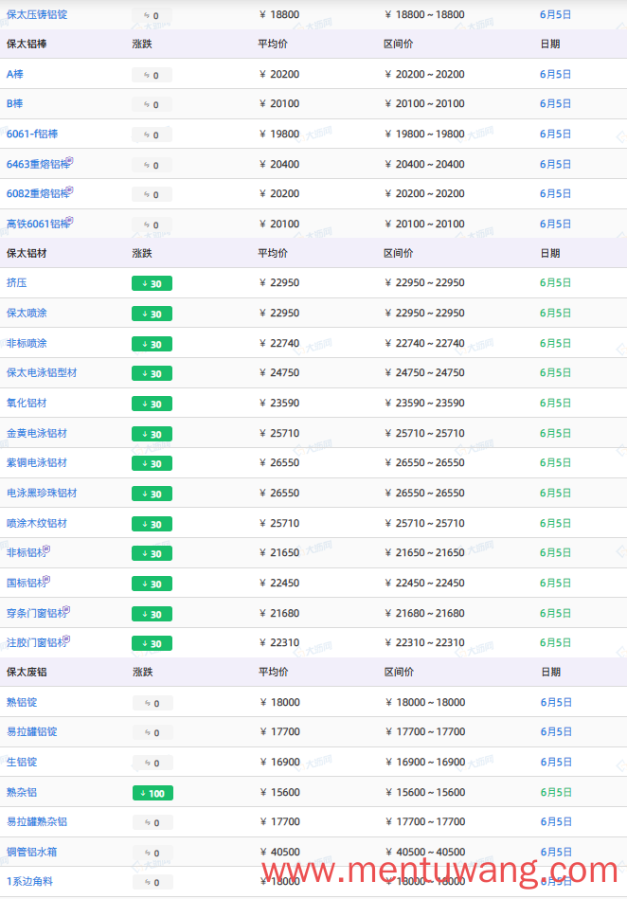This screenshot has width=627, height=899.
Task: Click the green ↓100 badge for 熟杂铝
Action: (x=152, y=793)
